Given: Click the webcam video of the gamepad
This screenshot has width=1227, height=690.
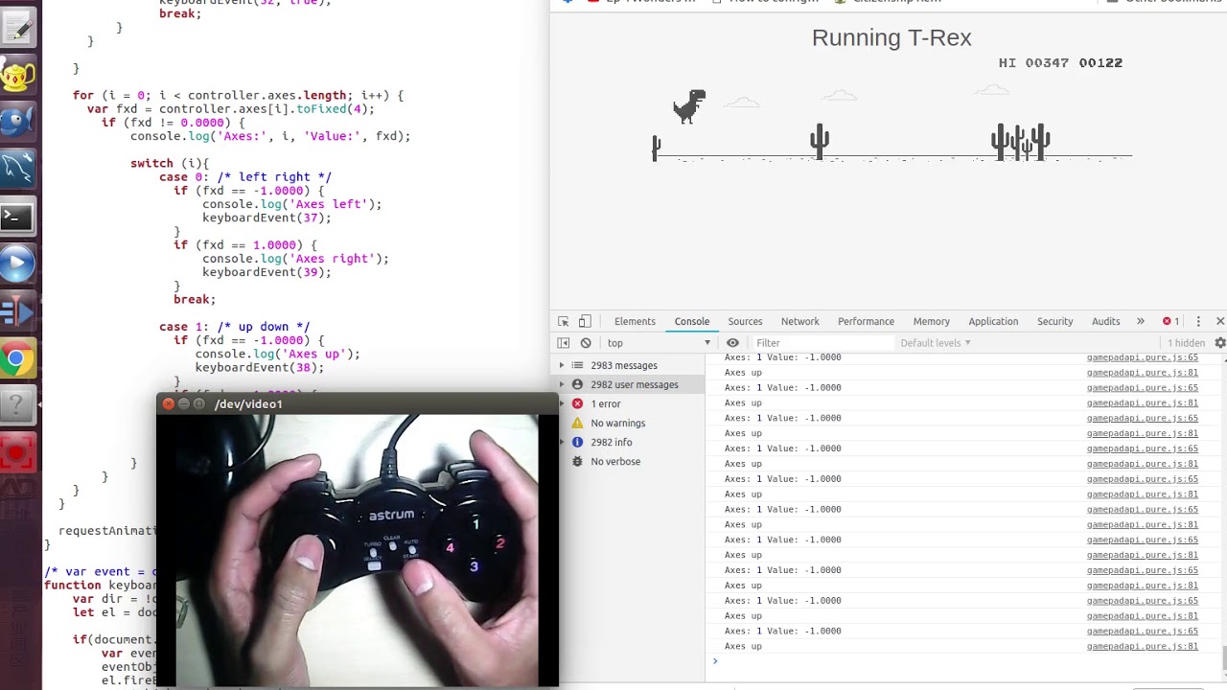Looking at the screenshot, I should 358,550.
